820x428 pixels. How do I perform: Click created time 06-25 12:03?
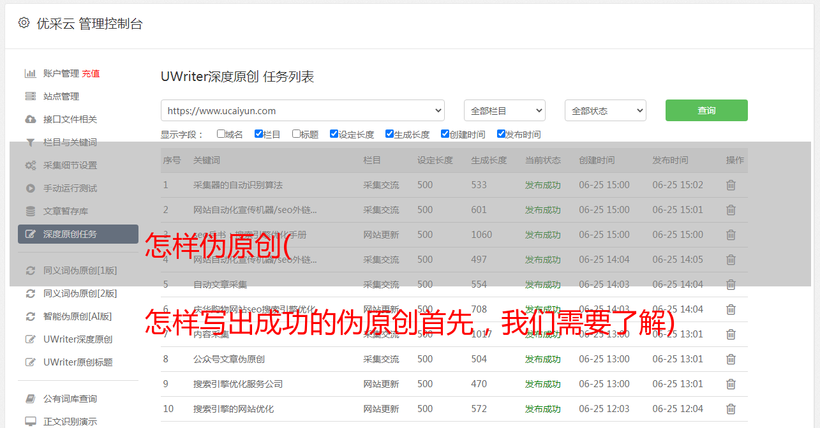click(604, 409)
